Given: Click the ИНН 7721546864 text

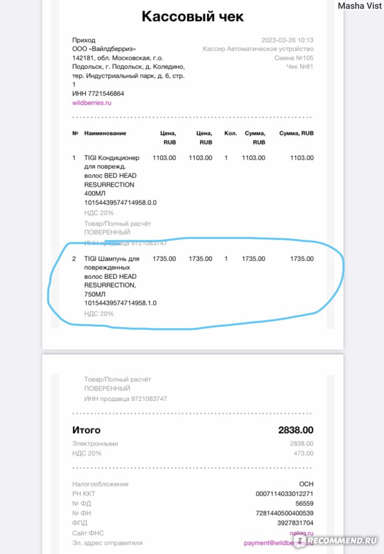Looking at the screenshot, I should point(98,94).
